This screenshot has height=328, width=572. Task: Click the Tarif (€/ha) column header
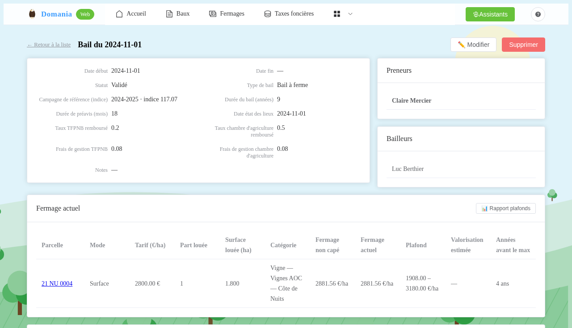click(150, 245)
